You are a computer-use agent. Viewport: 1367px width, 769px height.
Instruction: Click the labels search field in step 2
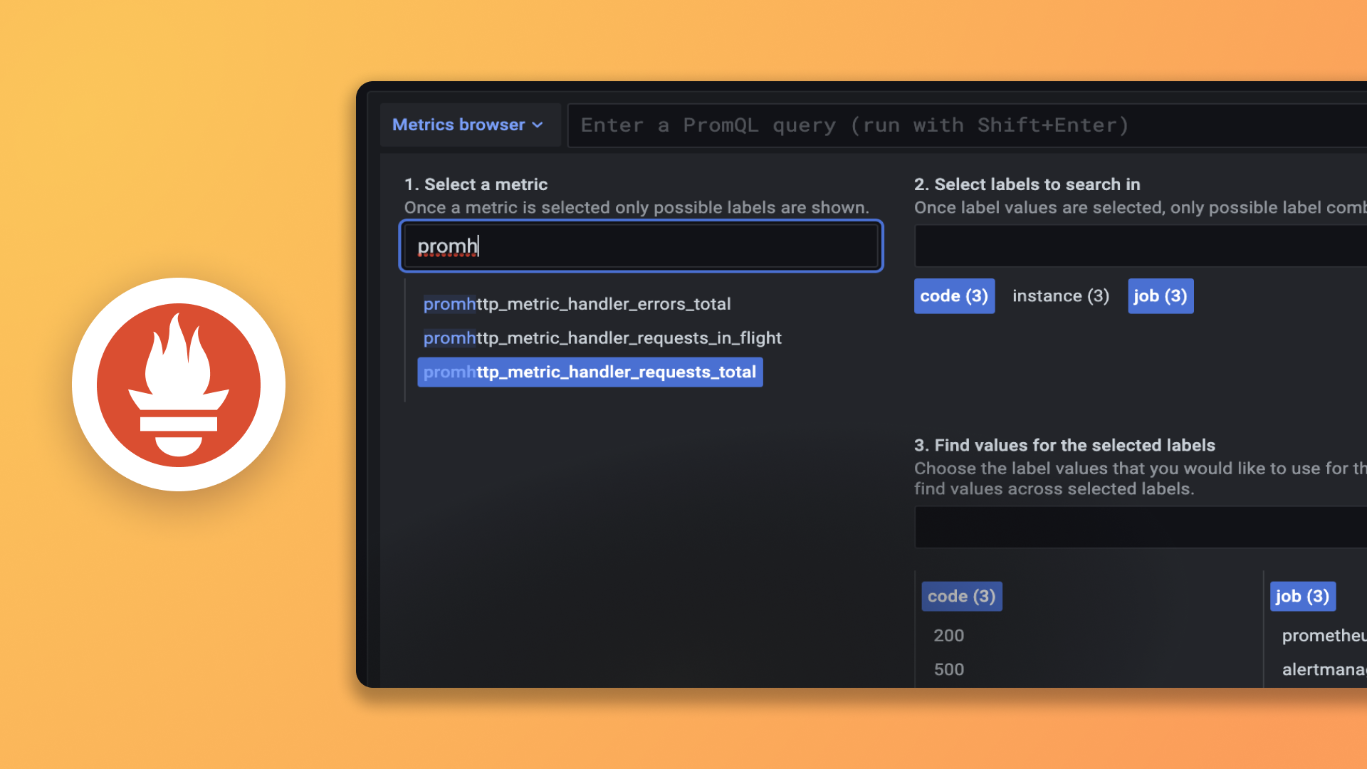[x=1139, y=246]
